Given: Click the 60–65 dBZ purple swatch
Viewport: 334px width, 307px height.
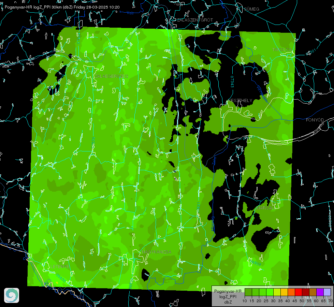Looking at the screenshot, I should [x=320, y=292].
